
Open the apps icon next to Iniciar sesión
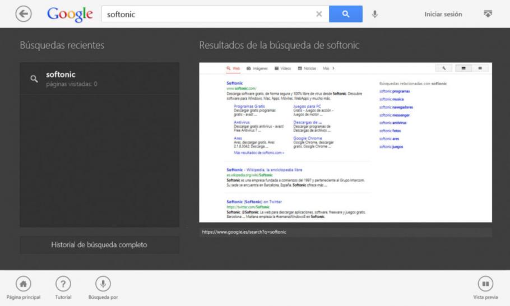click(486, 14)
